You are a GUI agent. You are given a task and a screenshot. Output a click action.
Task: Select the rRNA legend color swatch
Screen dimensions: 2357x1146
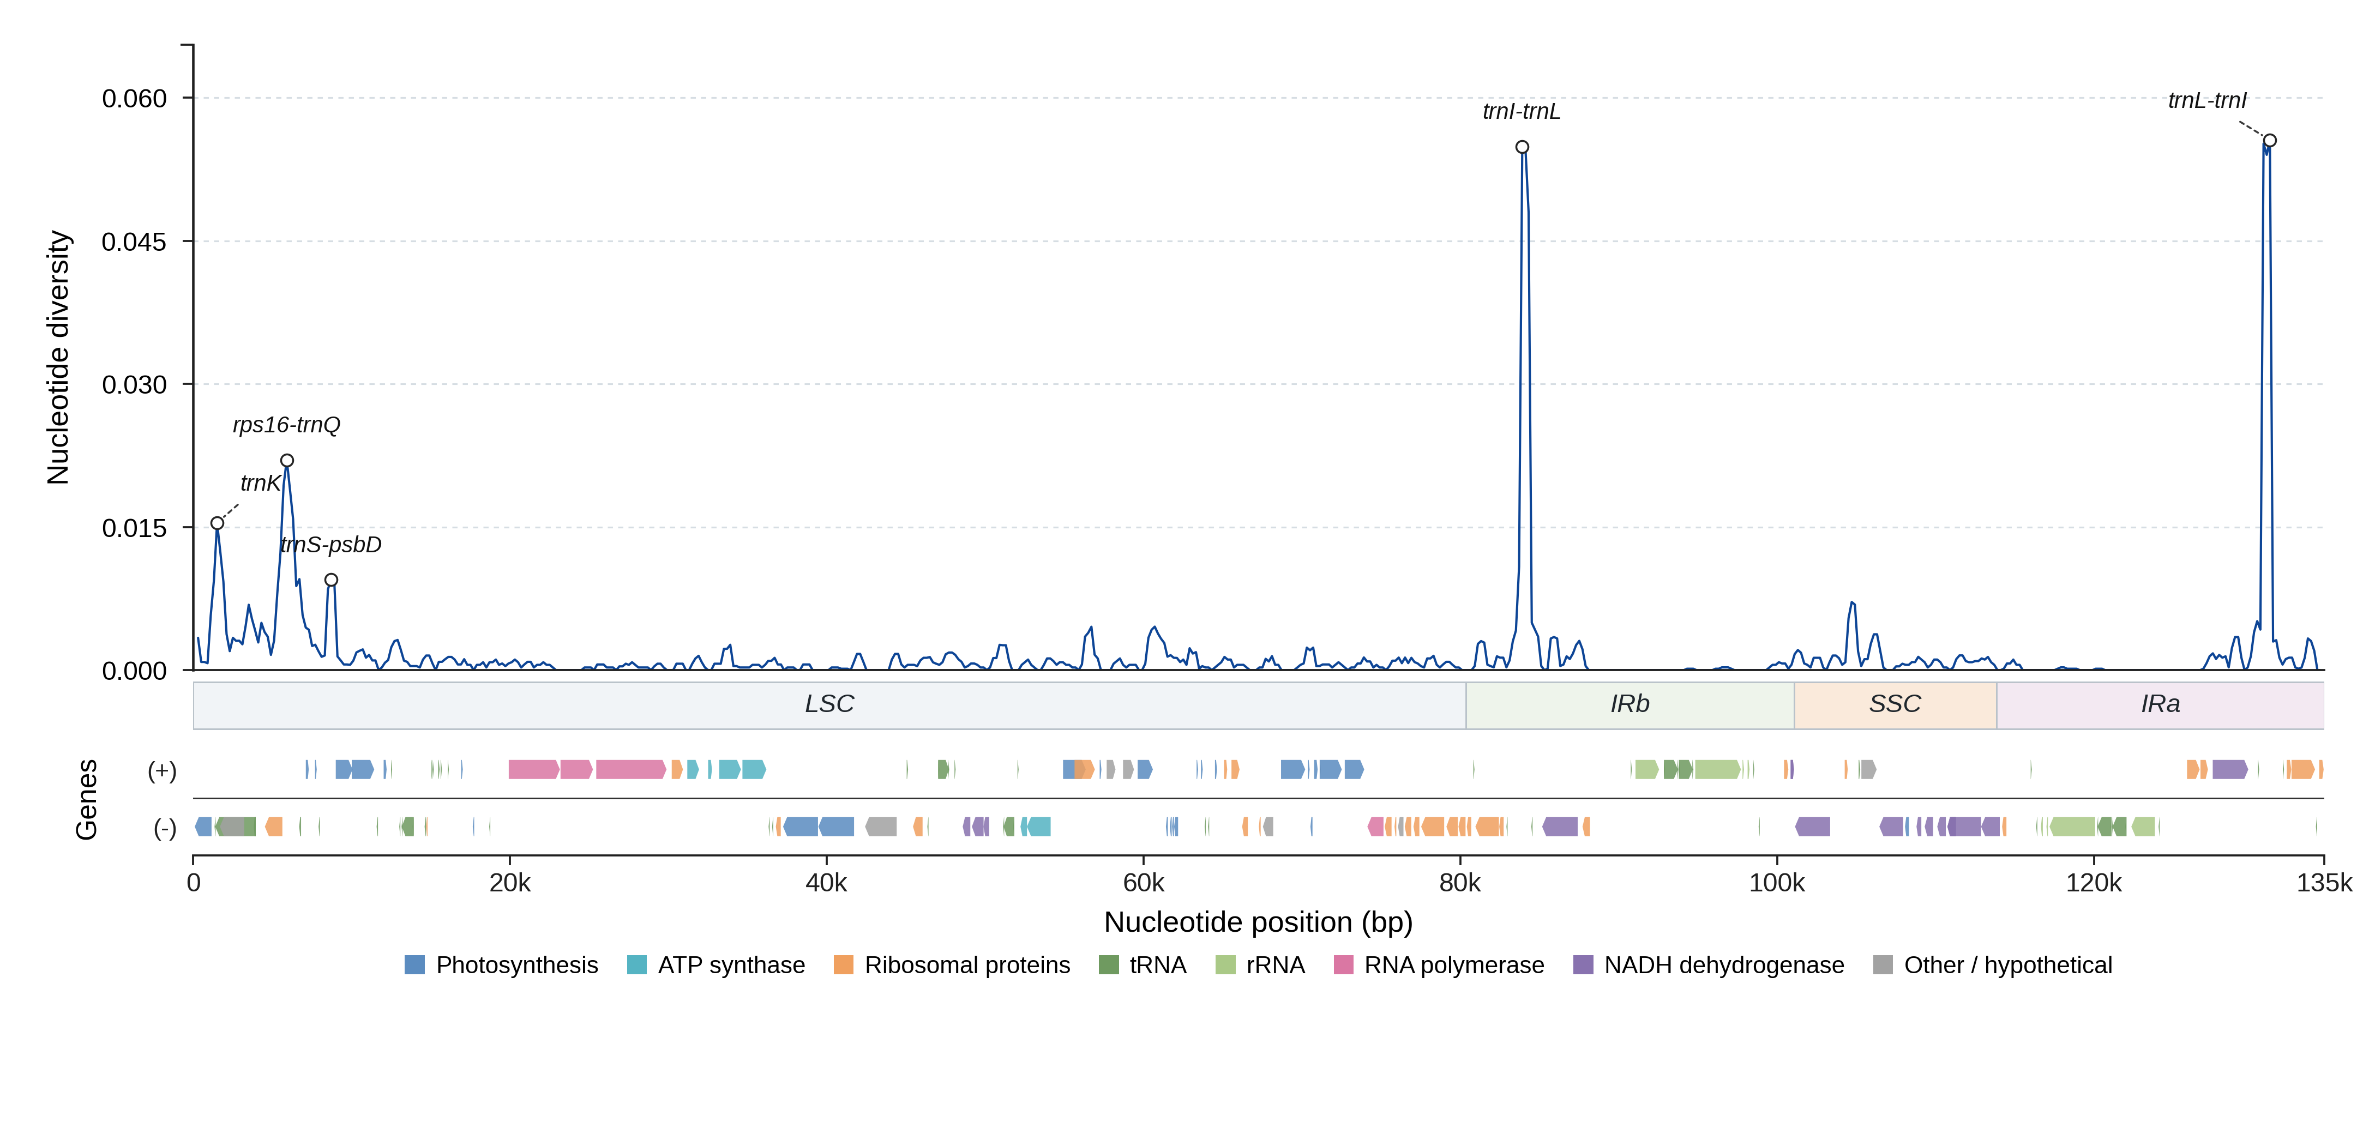[x=1225, y=965]
